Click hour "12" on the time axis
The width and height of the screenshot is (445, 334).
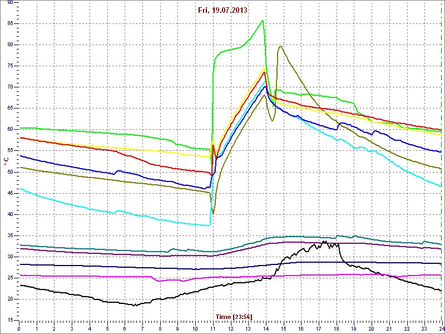[x=230, y=327]
